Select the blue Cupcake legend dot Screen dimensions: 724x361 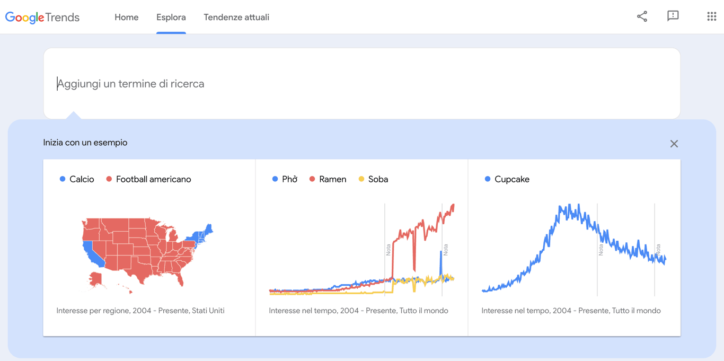coord(488,179)
